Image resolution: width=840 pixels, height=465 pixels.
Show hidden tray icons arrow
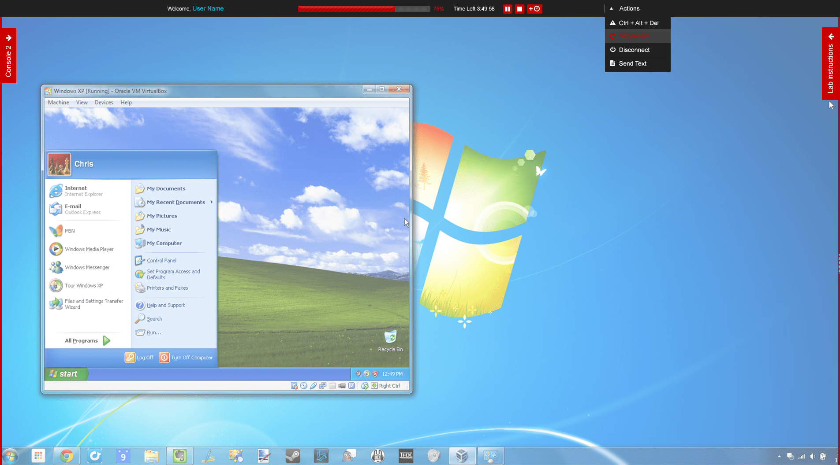(779, 456)
